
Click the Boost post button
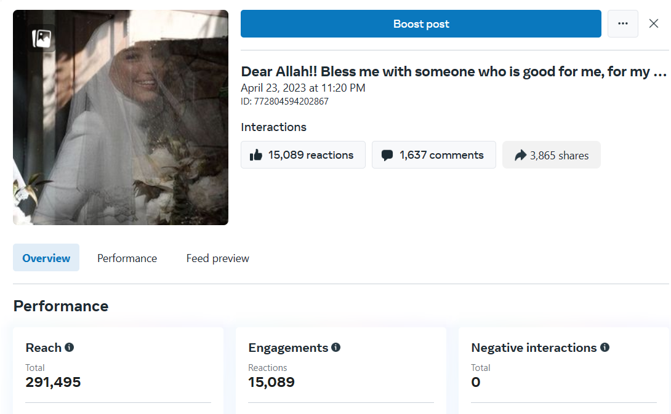(x=420, y=24)
